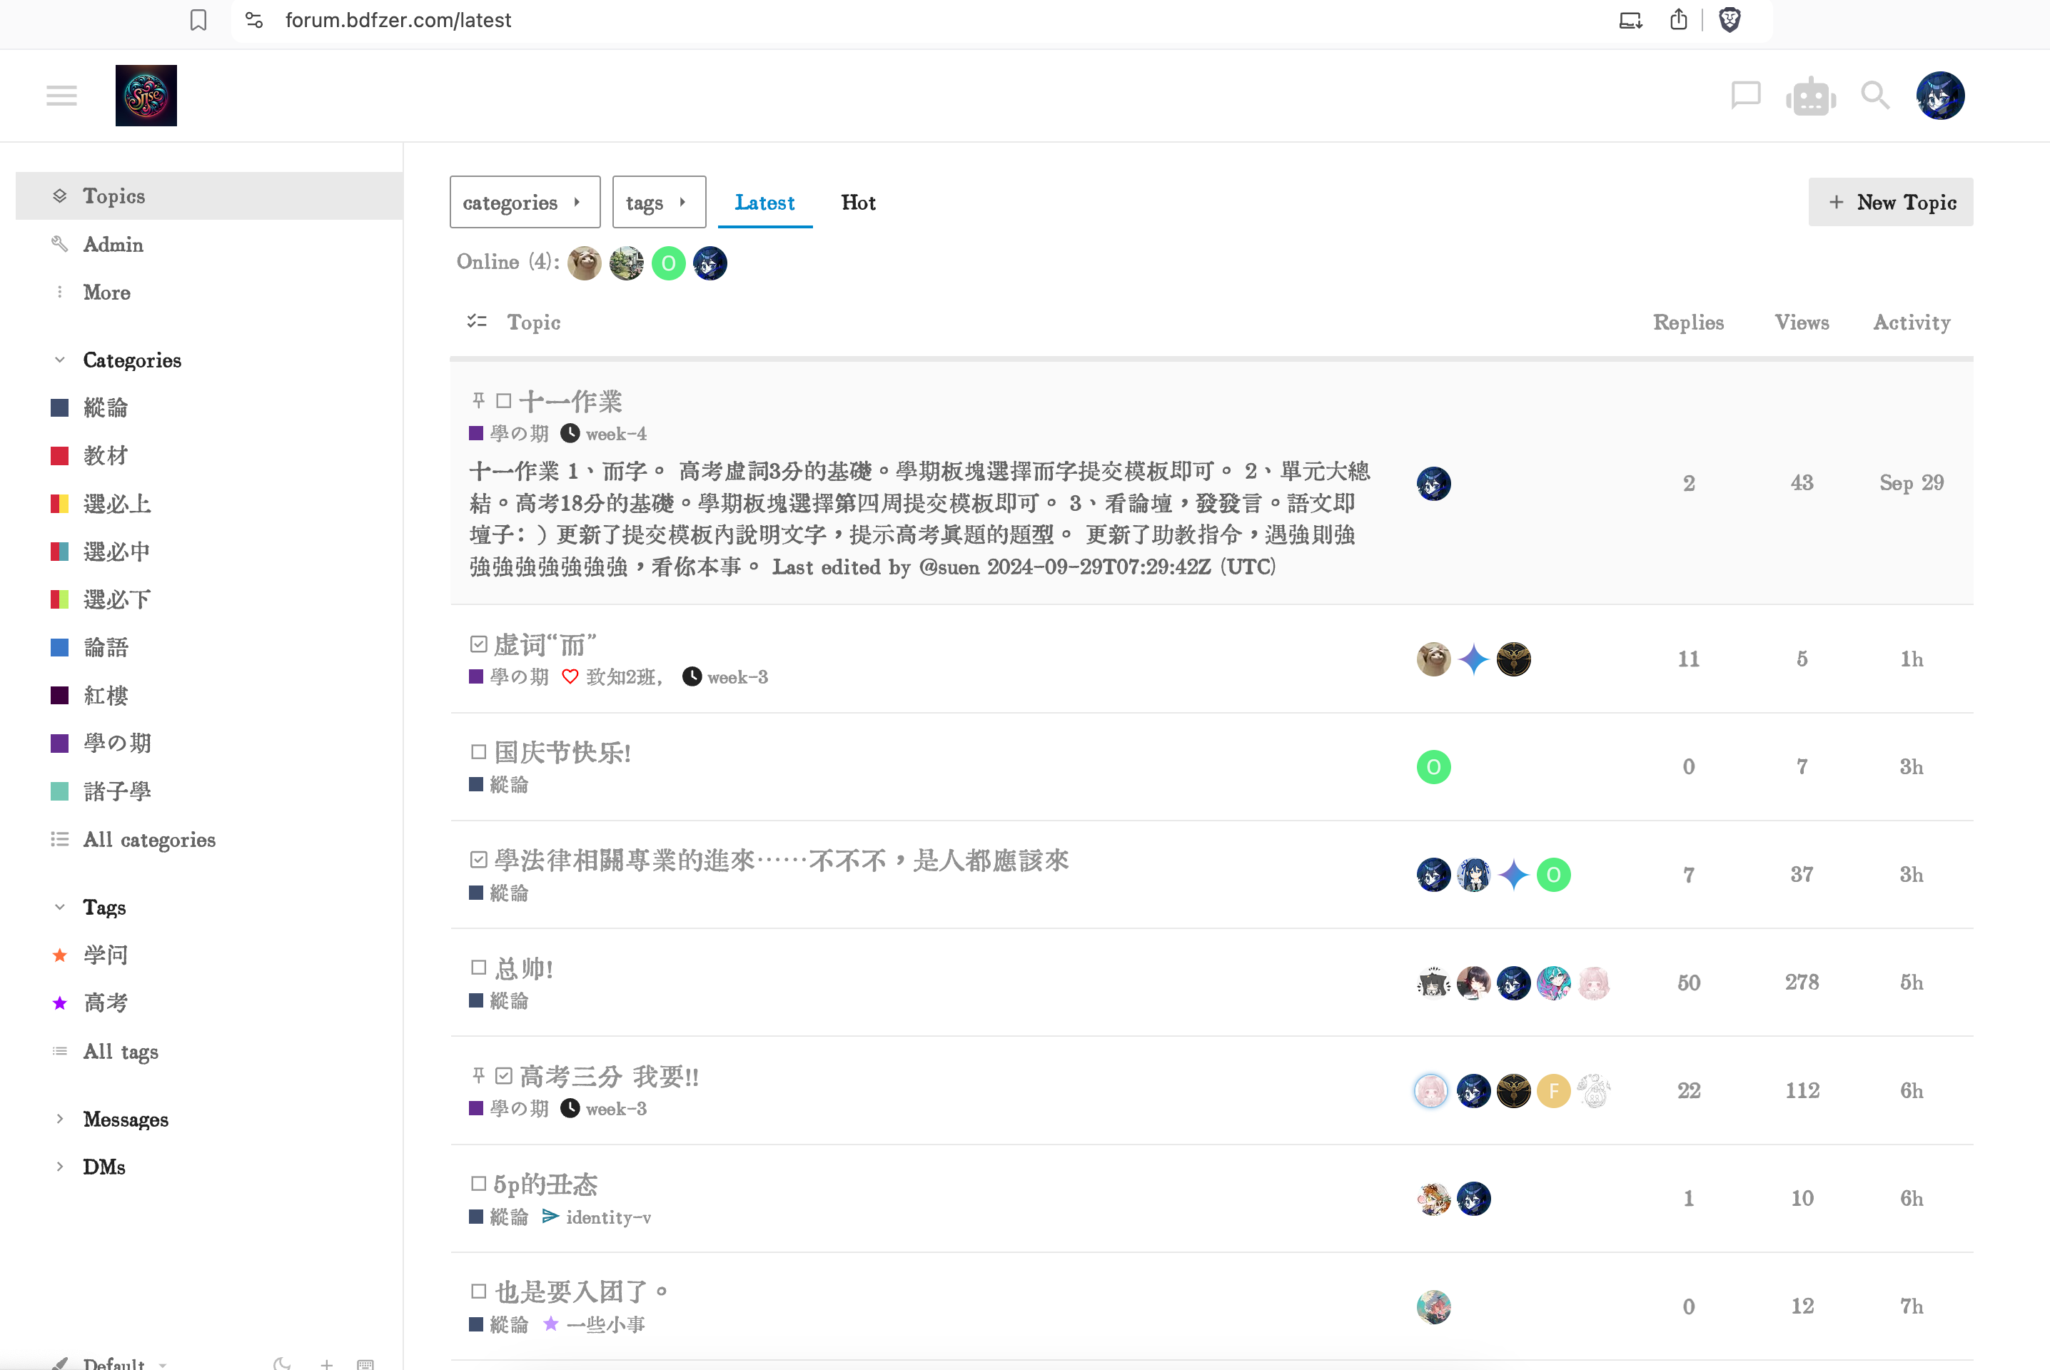Check the box beside 国庆节快乐! topic
Screen dimensions: 2050x1370
point(478,751)
